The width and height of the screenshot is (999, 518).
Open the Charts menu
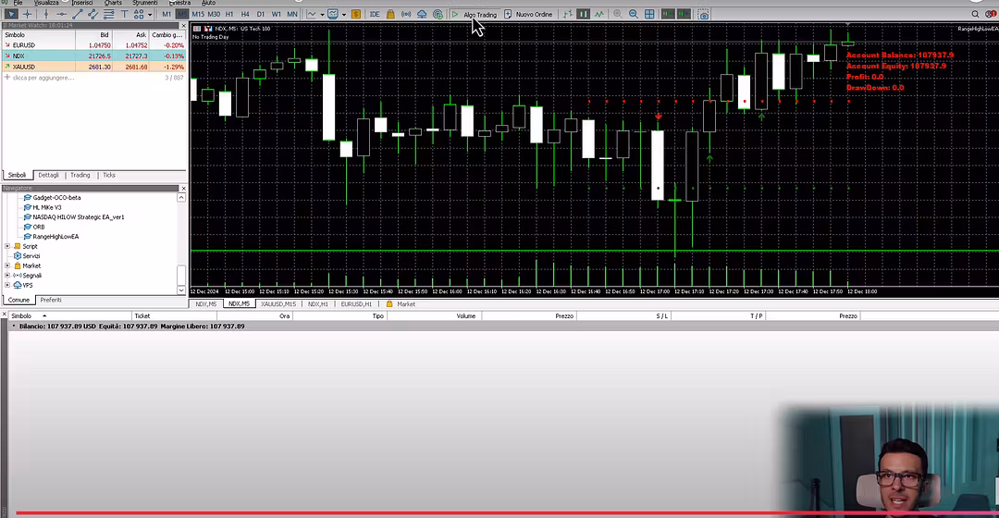[x=113, y=3]
